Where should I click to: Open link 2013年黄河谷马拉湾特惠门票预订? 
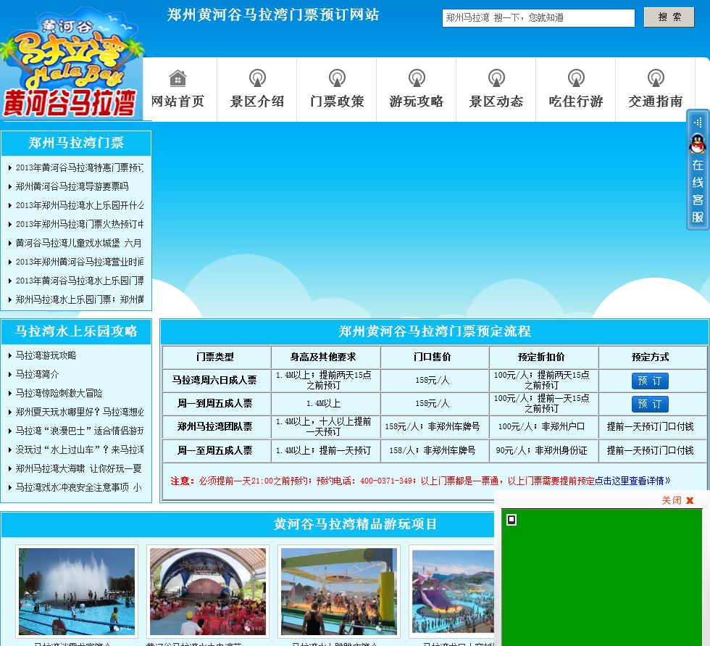(x=79, y=167)
